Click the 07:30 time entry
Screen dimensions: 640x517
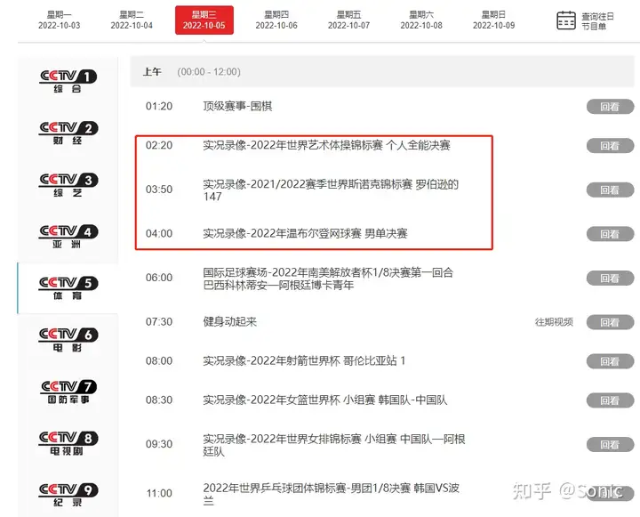click(159, 321)
